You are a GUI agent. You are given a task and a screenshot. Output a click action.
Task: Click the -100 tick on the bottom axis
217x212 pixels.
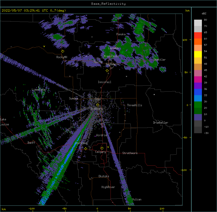[x=31, y=208]
